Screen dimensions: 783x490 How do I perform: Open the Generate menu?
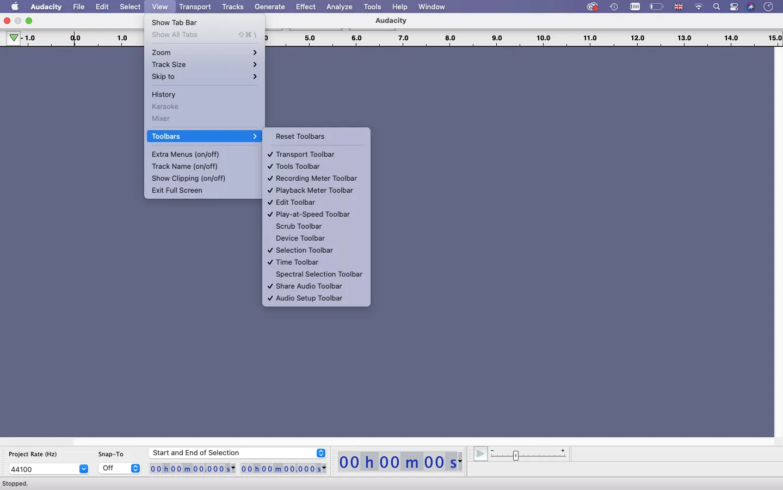coord(270,7)
